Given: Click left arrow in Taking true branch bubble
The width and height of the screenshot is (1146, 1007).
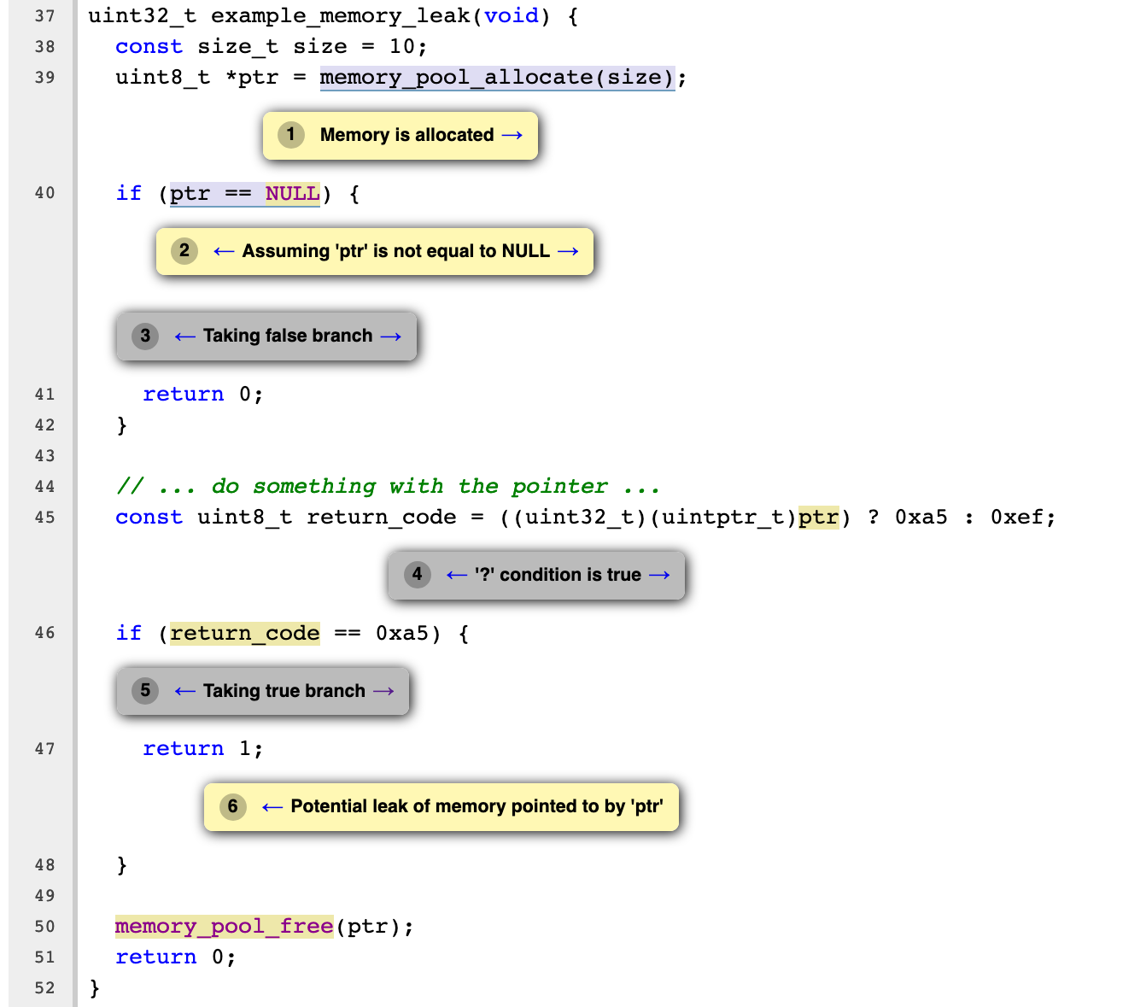Looking at the screenshot, I should [x=185, y=691].
